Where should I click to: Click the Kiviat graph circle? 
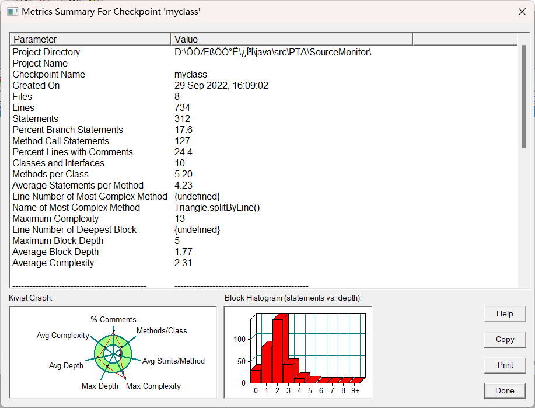tap(113, 354)
